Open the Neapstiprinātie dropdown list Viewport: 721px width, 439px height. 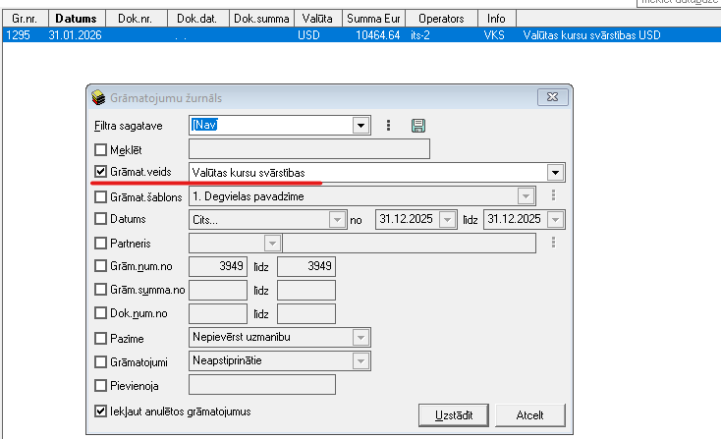click(x=358, y=361)
